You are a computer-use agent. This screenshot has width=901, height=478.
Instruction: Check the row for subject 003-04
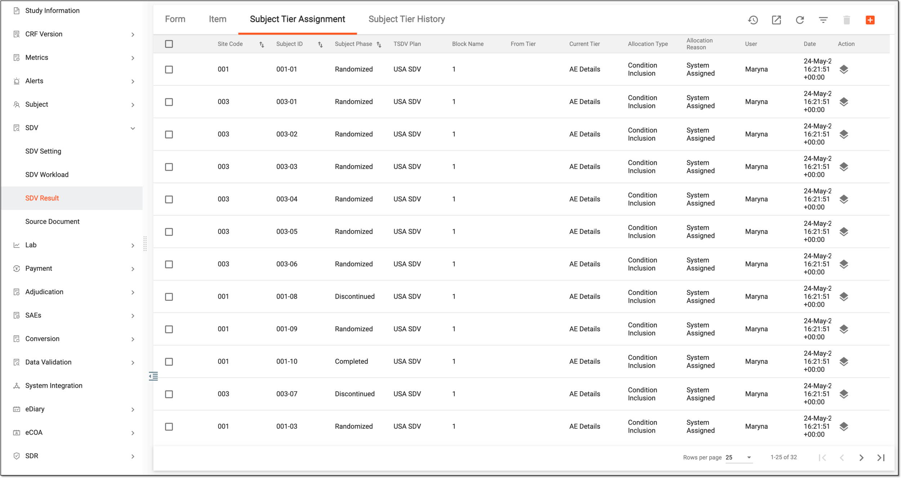(x=169, y=199)
